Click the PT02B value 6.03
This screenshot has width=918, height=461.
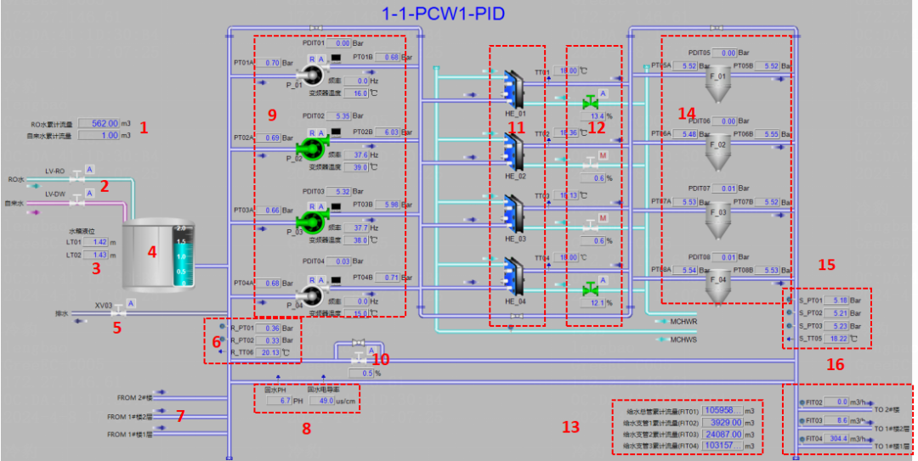[388, 132]
